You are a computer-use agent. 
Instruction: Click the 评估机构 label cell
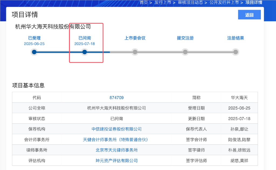37,161
